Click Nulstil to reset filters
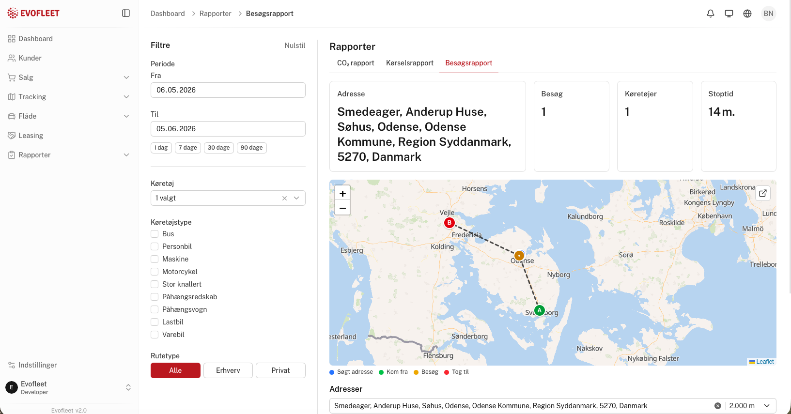Screen dimensions: 791x414 coord(295,46)
